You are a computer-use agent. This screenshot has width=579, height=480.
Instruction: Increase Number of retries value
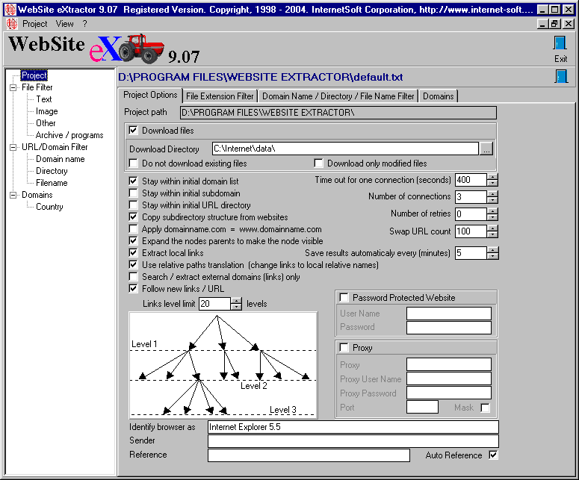point(492,211)
